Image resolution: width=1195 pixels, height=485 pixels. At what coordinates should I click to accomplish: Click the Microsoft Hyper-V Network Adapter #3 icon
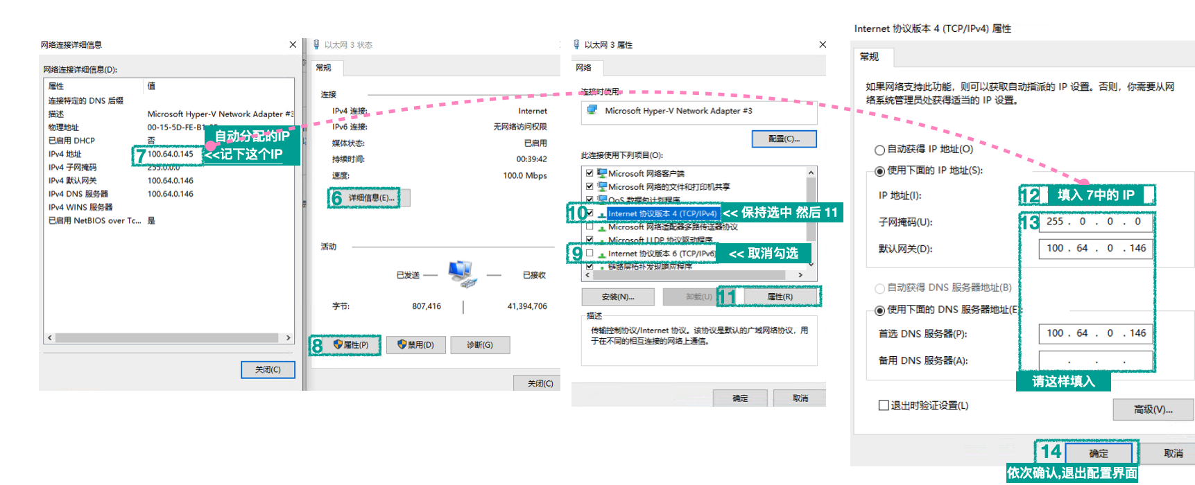coord(592,110)
